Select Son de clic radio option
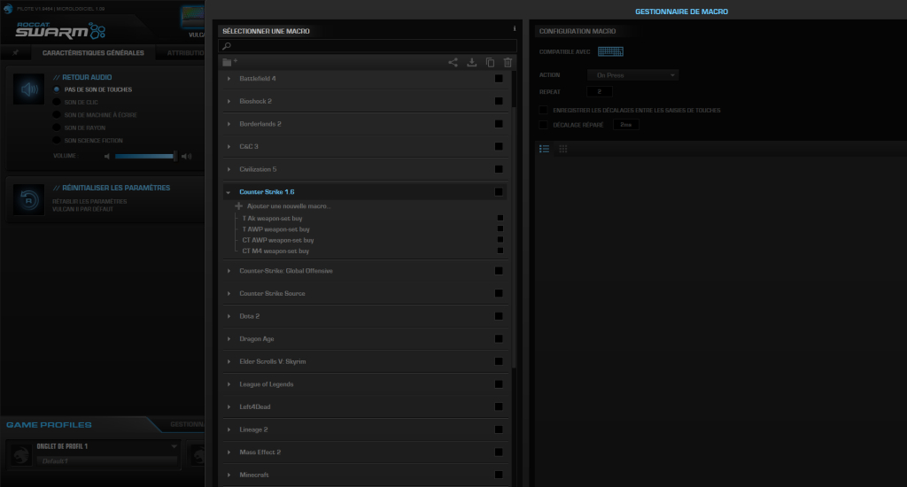907x487 pixels. pos(57,103)
